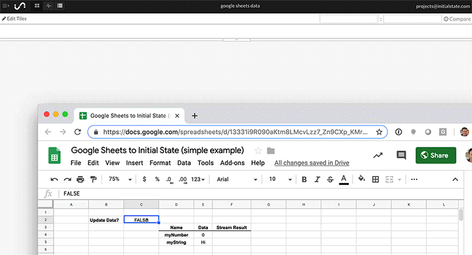Open the Add-ons menu
Viewport: 472px width, 255px height.
(x=232, y=163)
